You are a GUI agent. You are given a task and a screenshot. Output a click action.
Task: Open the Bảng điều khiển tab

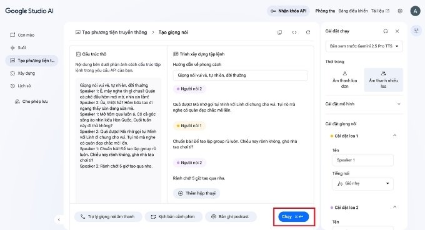pos(353,11)
